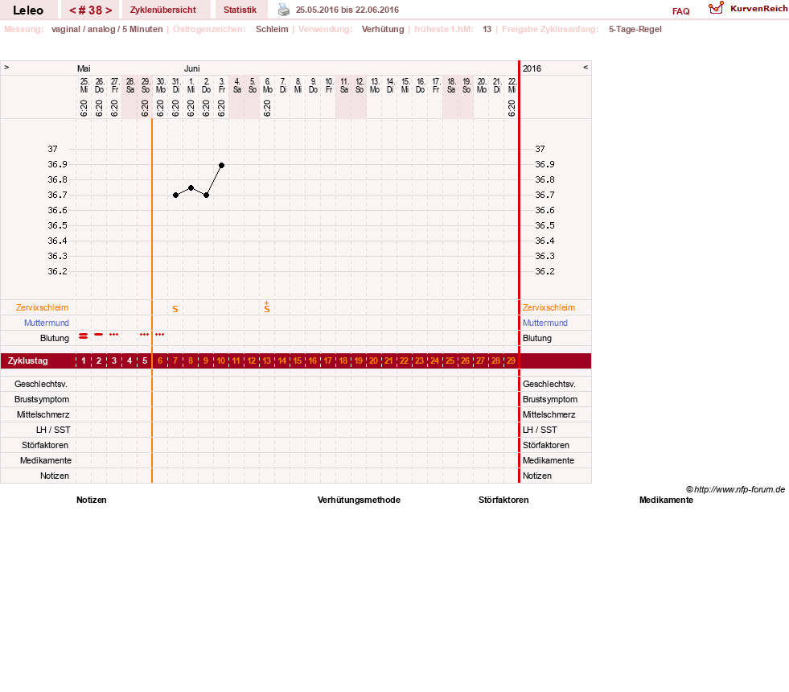Image resolution: width=789 pixels, height=692 pixels.
Task: Click the temperature point at 36.9
Action: pyautogui.click(x=221, y=165)
